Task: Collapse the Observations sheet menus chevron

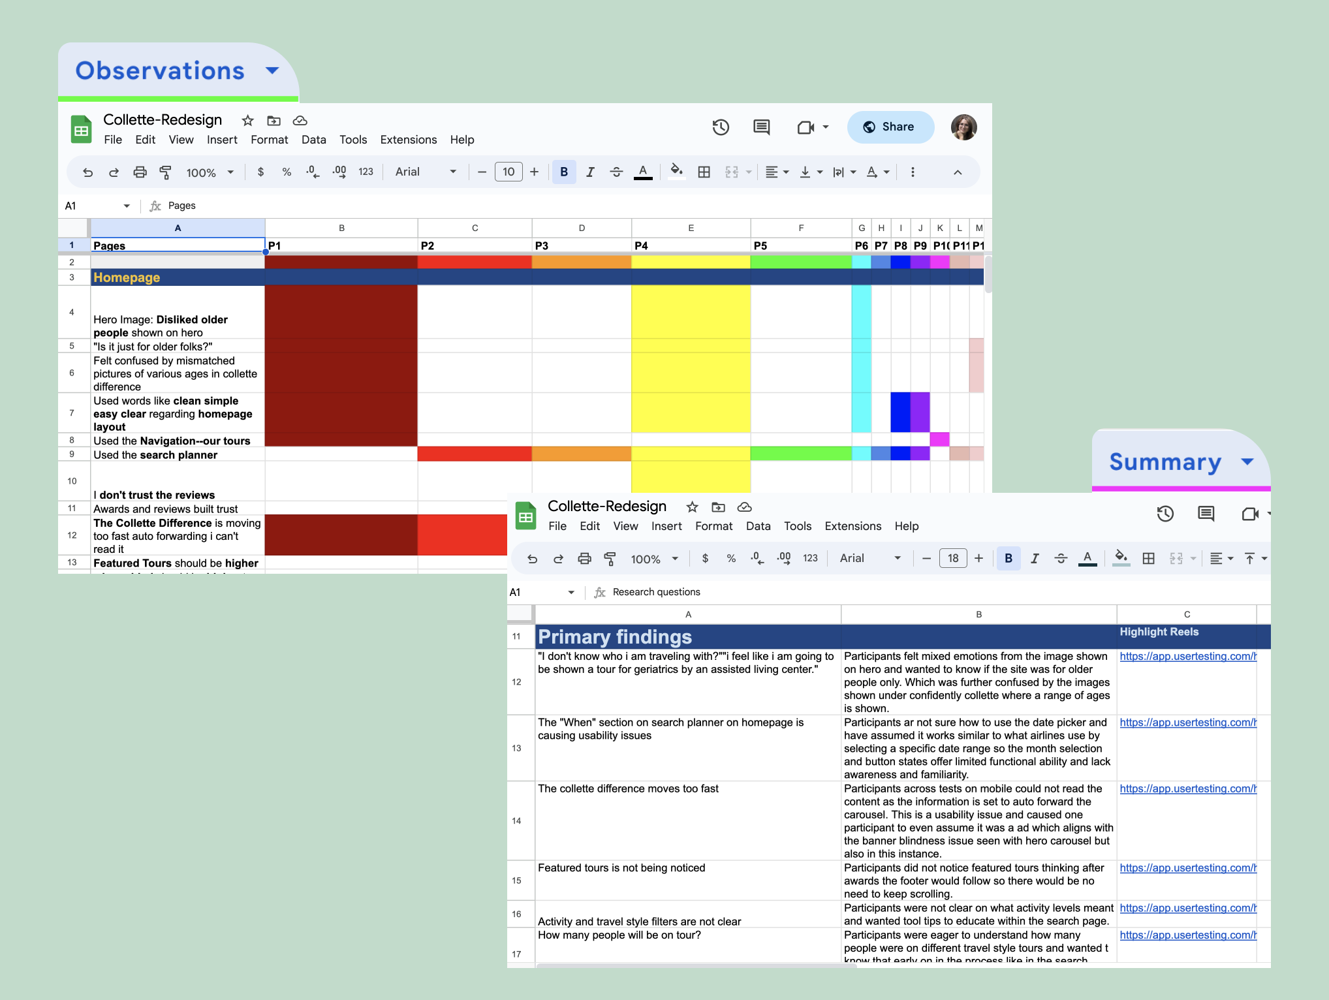Action: 958,172
